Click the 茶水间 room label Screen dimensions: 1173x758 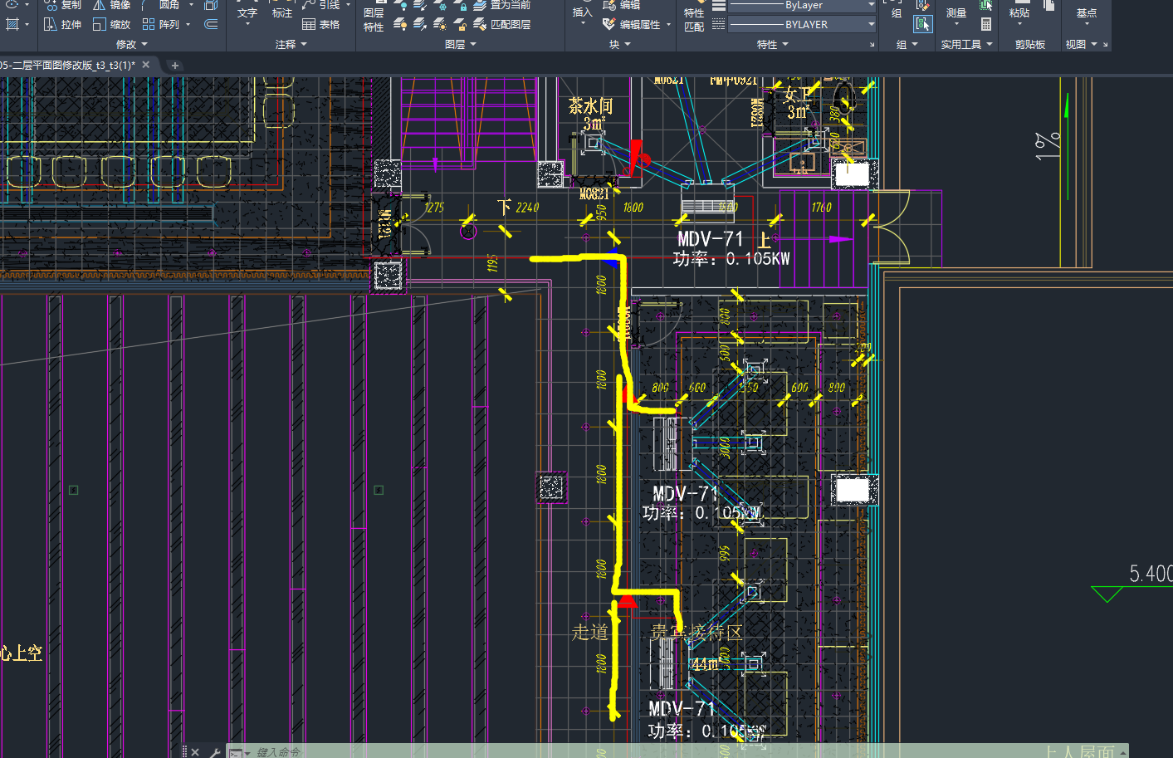[x=591, y=106]
